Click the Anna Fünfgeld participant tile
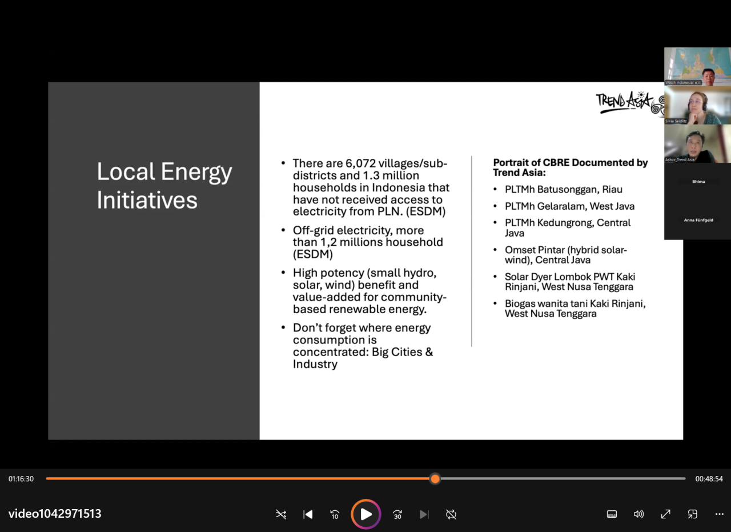The width and height of the screenshot is (731, 532). 698,220
